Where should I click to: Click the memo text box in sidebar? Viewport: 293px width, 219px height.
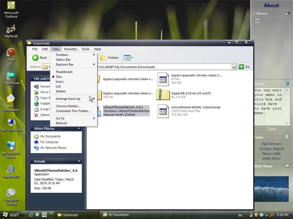coord(269,106)
